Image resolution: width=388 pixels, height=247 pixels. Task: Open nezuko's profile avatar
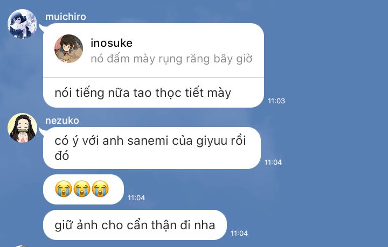coord(22,128)
